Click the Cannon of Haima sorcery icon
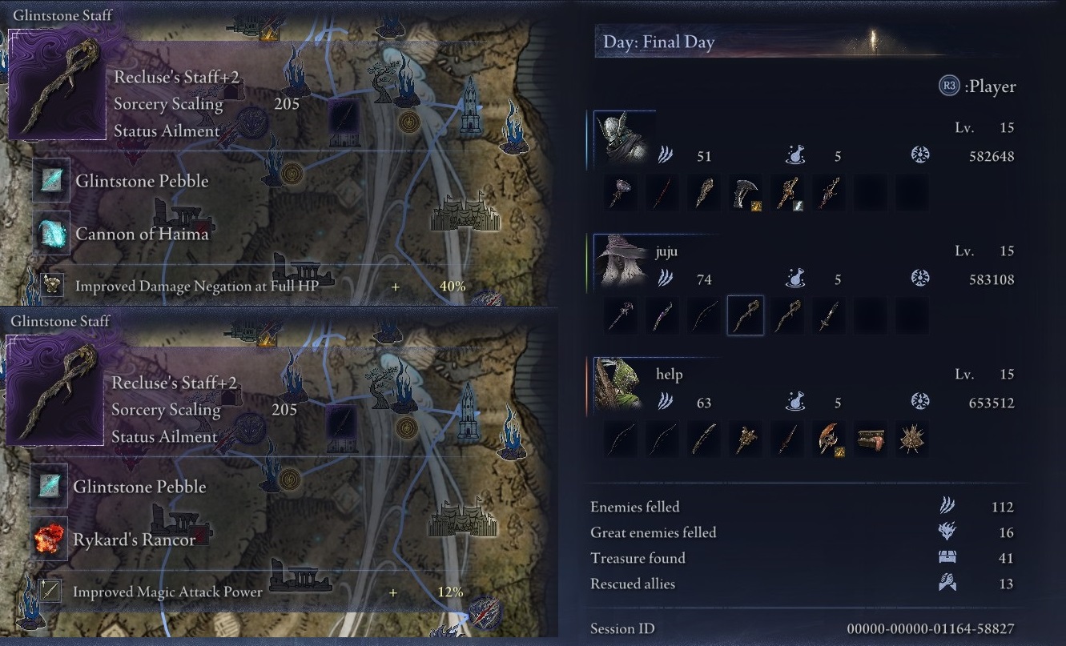Viewport: 1066px width, 646px height. [50, 234]
